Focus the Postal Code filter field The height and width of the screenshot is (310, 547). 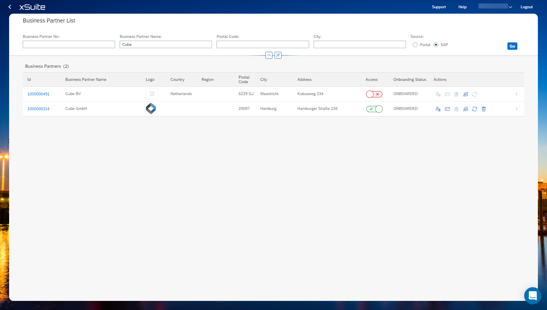pyautogui.click(x=262, y=44)
